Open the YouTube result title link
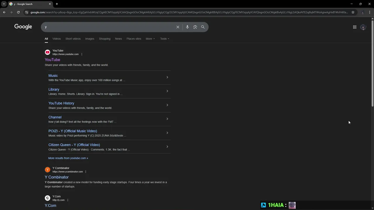 pos(52,60)
